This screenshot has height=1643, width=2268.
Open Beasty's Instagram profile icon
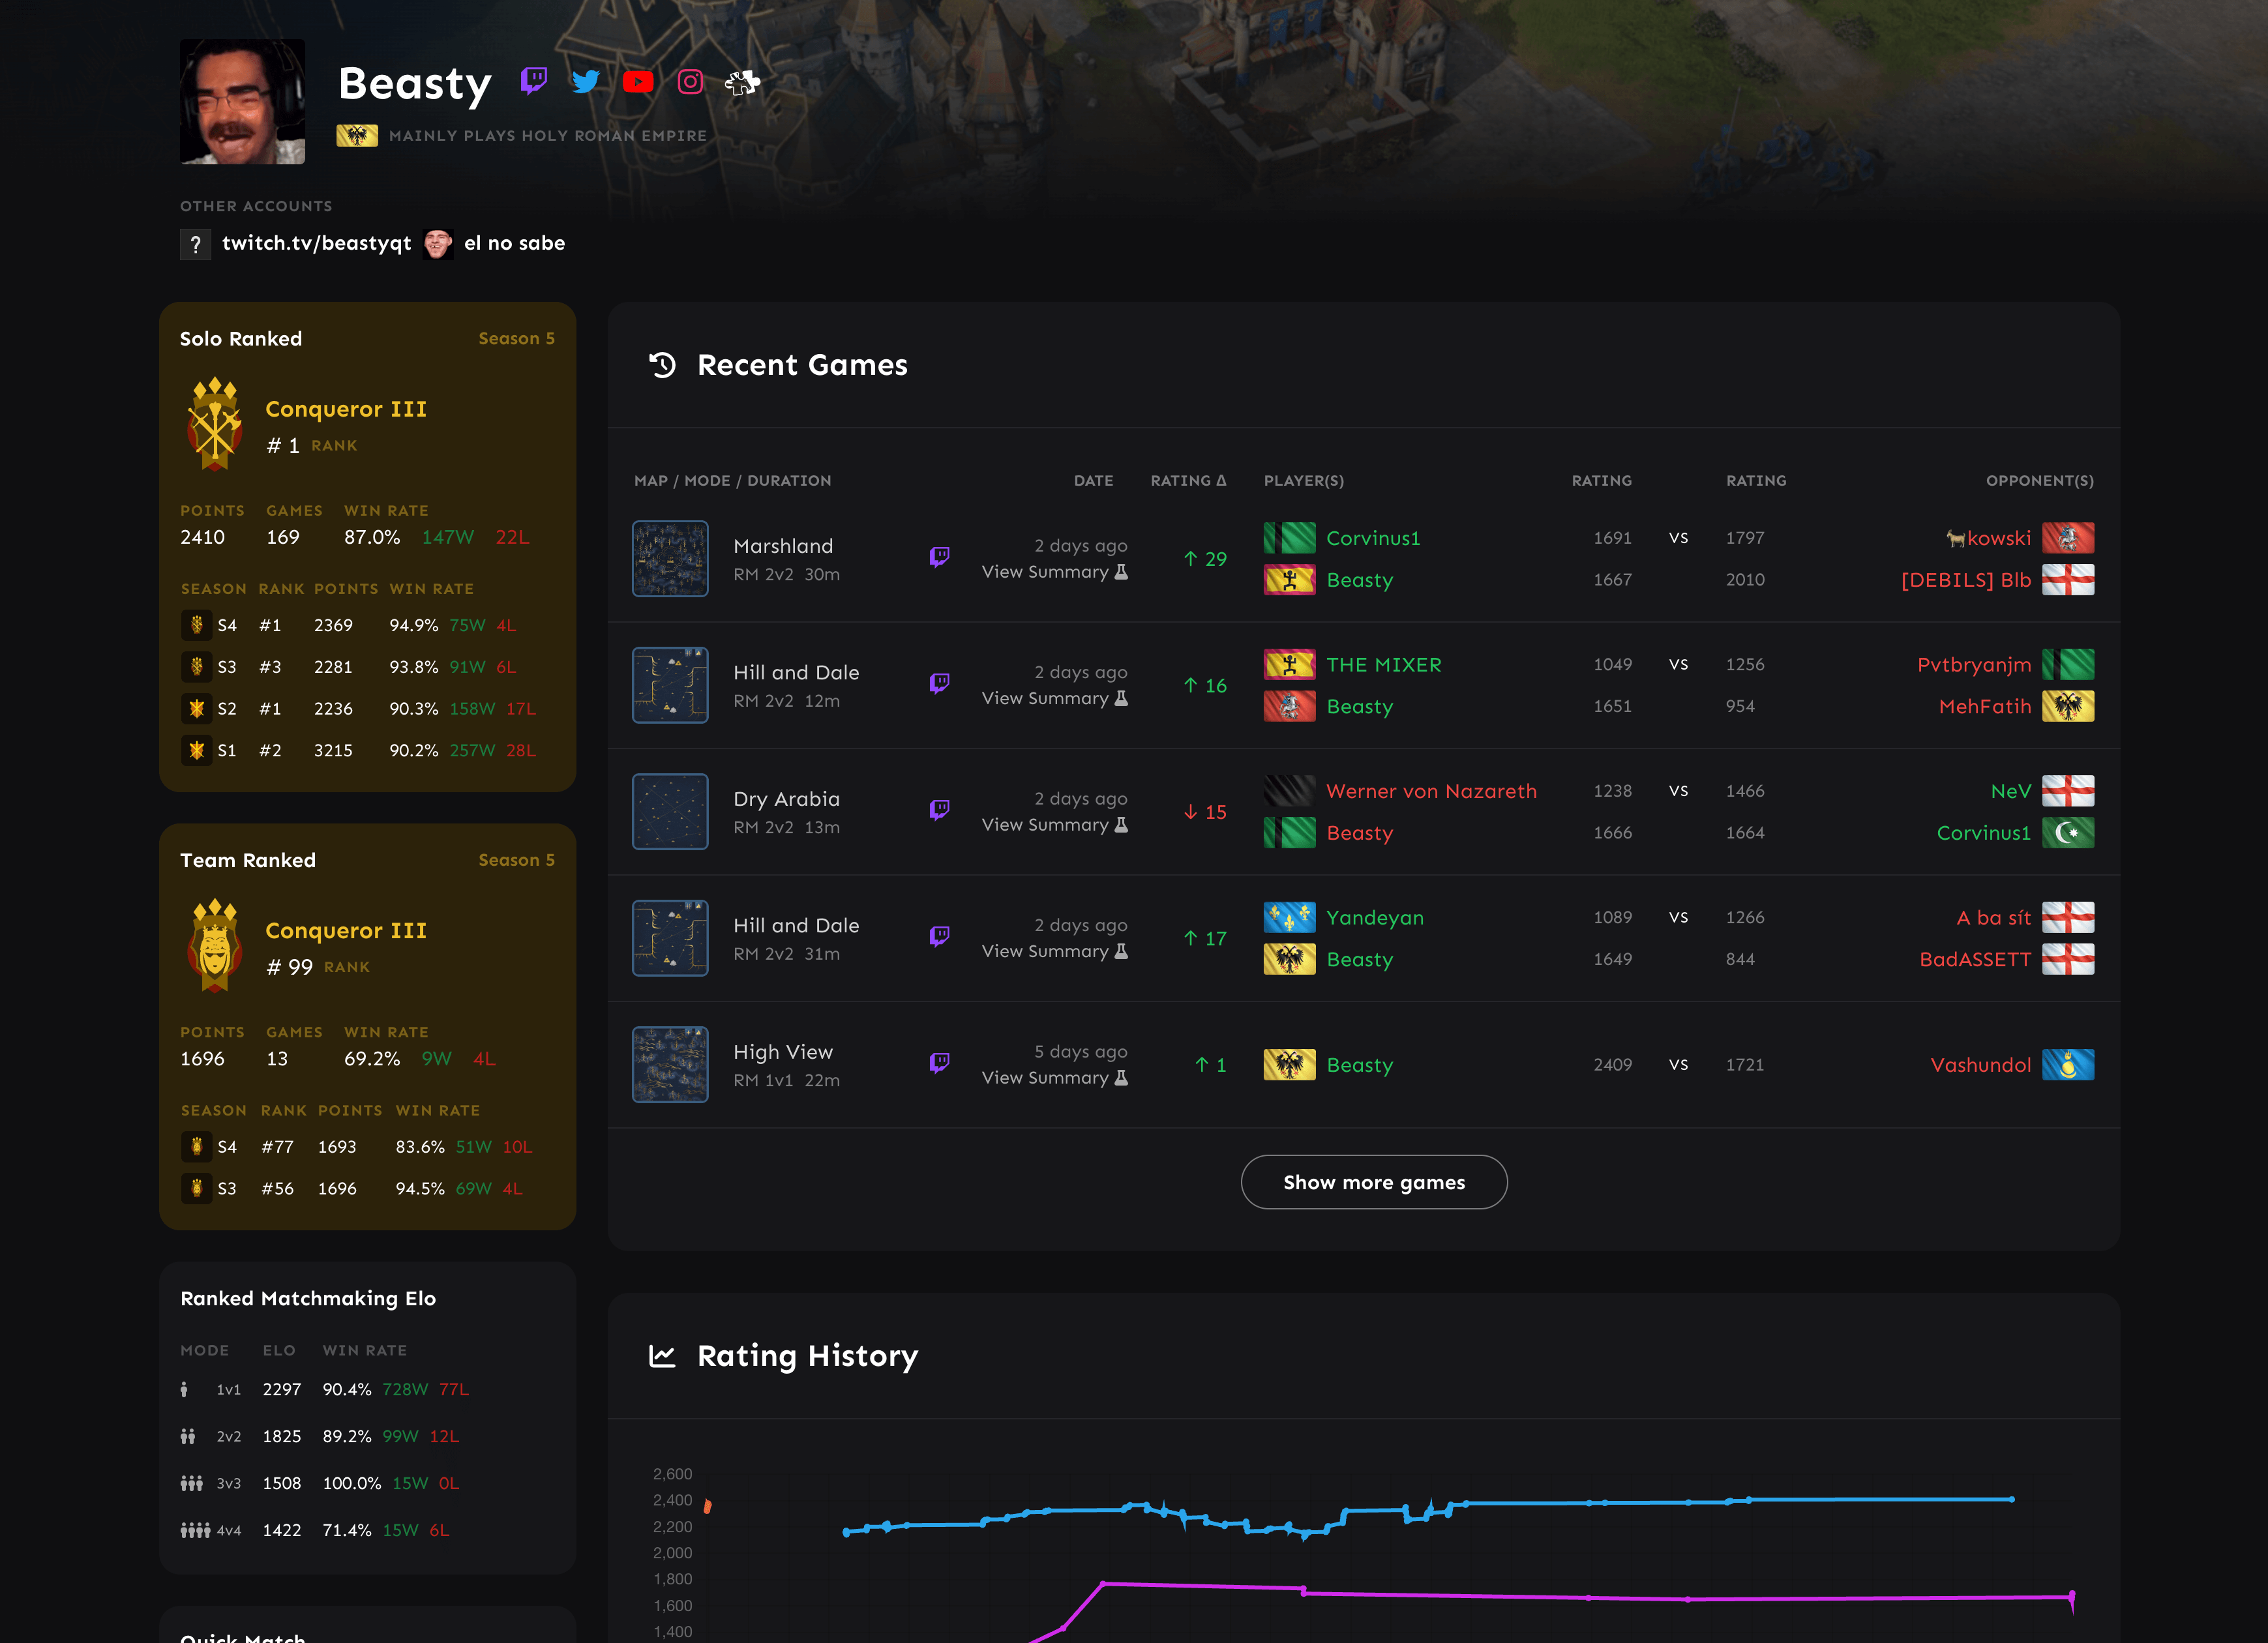(x=690, y=81)
